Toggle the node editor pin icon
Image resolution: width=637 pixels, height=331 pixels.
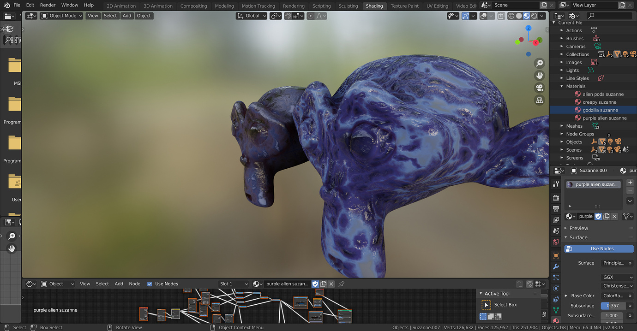coord(342,284)
